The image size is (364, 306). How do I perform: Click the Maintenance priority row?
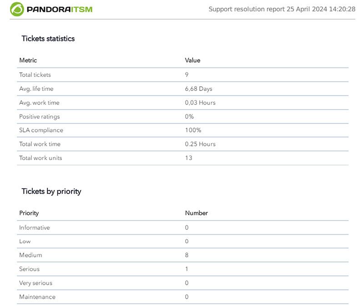(183, 297)
